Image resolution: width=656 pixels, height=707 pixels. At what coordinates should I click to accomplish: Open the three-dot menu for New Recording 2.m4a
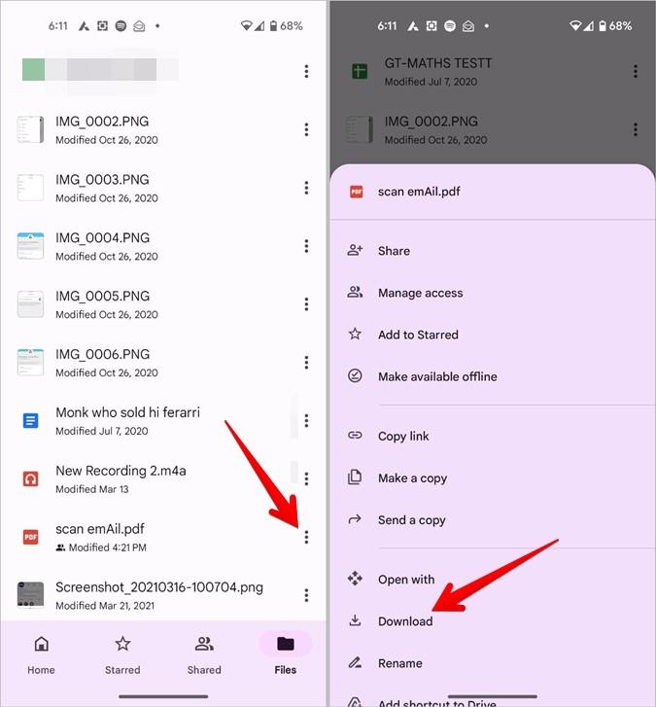coord(306,478)
